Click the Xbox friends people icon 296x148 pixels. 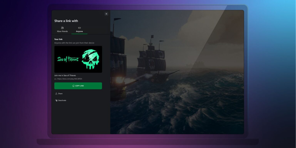(x=62, y=28)
